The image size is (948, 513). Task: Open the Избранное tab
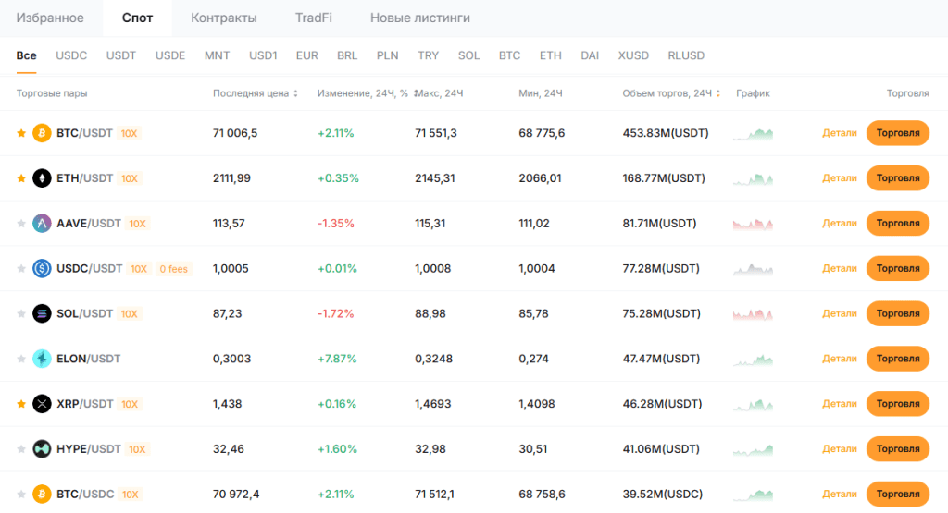tap(50, 18)
